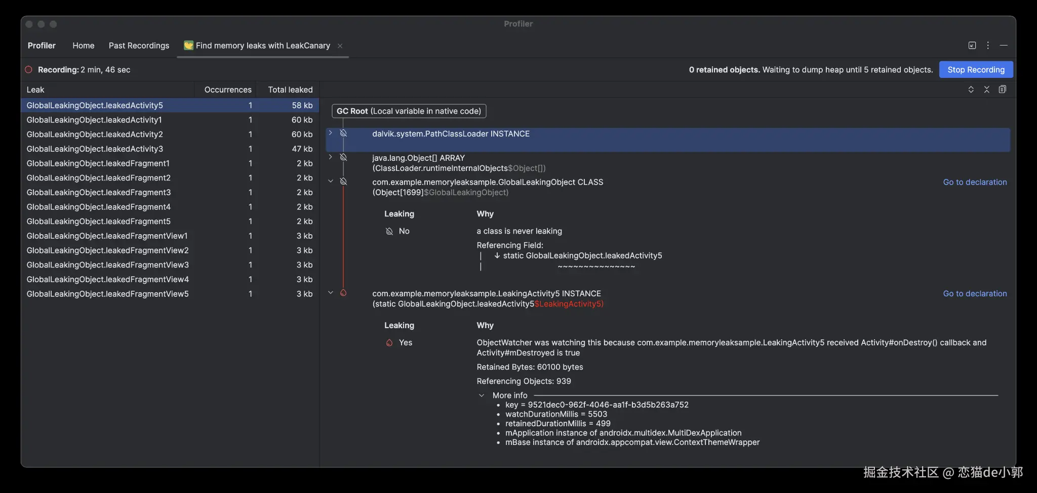Click the 'mApplication instance of androidx.multidex.MultiDexApplication' line

[623, 433]
